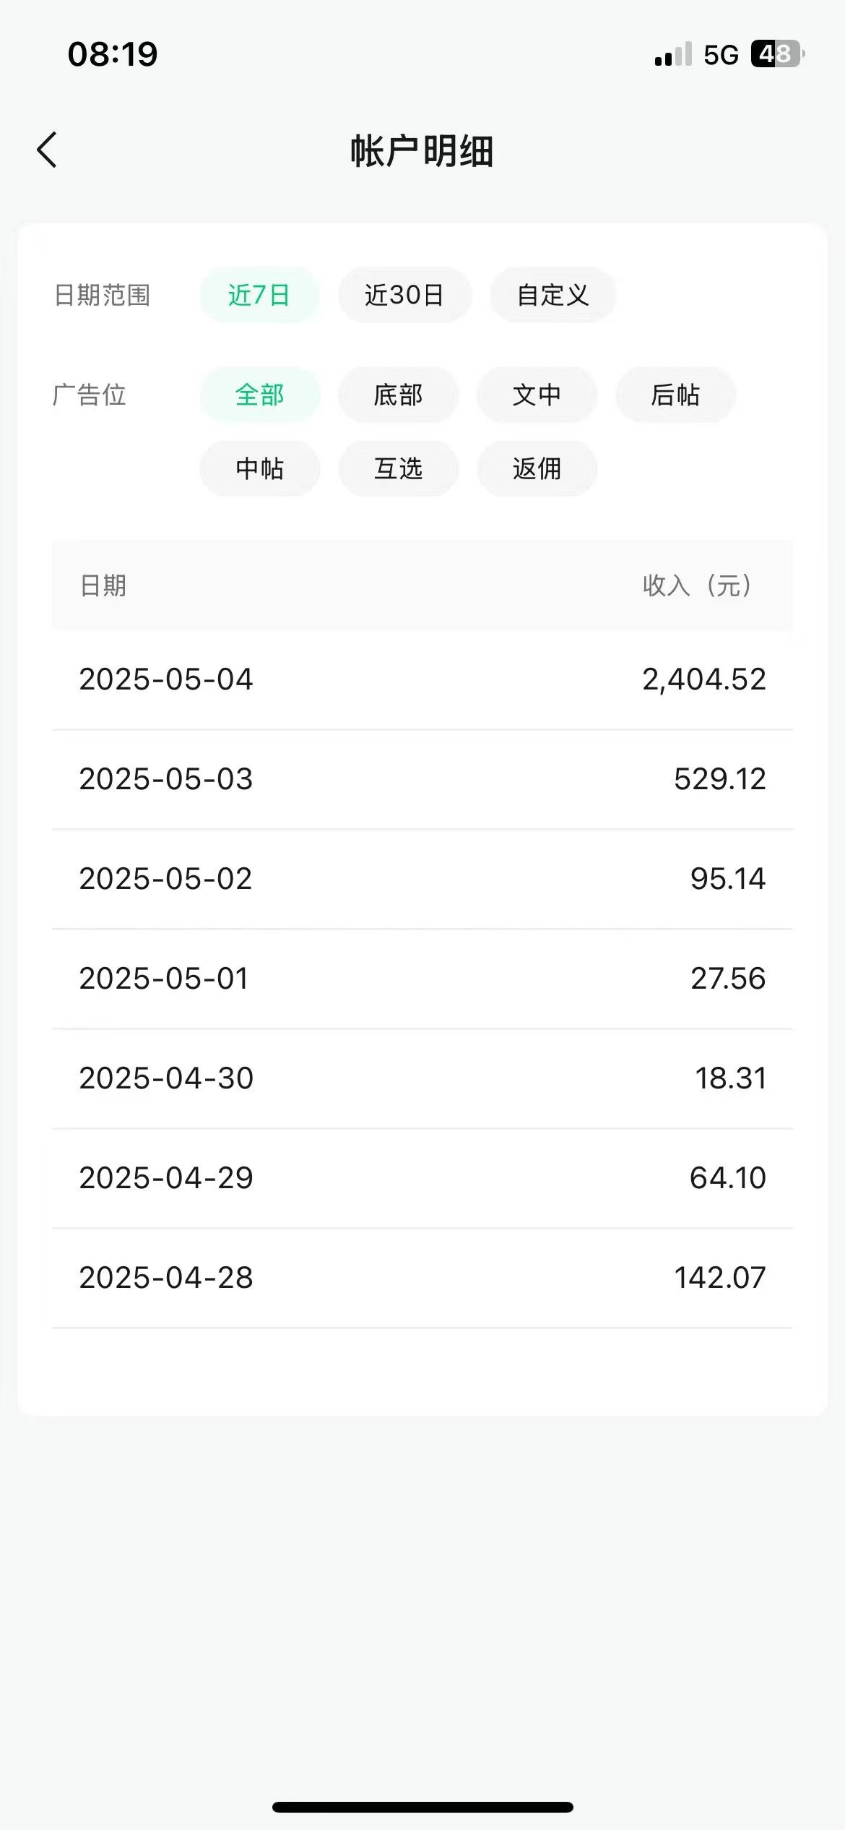The image size is (845, 1830).
Task: Filter by 中帖 ad slot
Action: [259, 468]
